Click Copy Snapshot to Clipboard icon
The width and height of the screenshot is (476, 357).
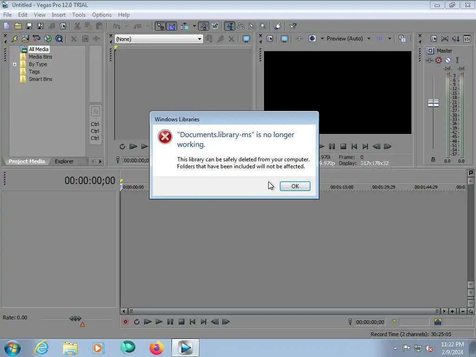pyautogui.click(x=402, y=39)
